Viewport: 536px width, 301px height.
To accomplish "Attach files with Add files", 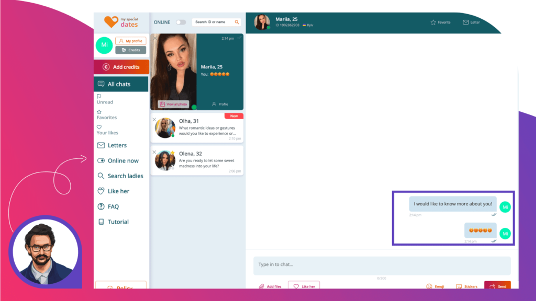I will click(270, 286).
